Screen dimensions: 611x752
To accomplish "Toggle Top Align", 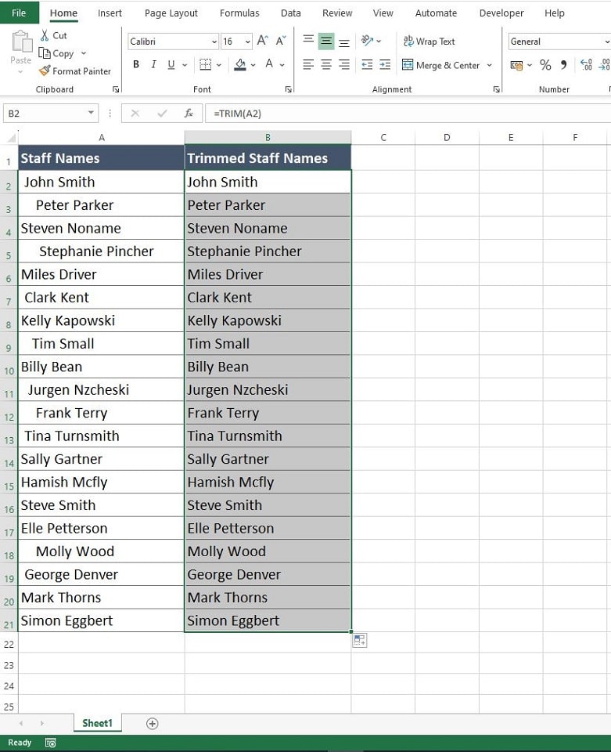I will click(308, 40).
